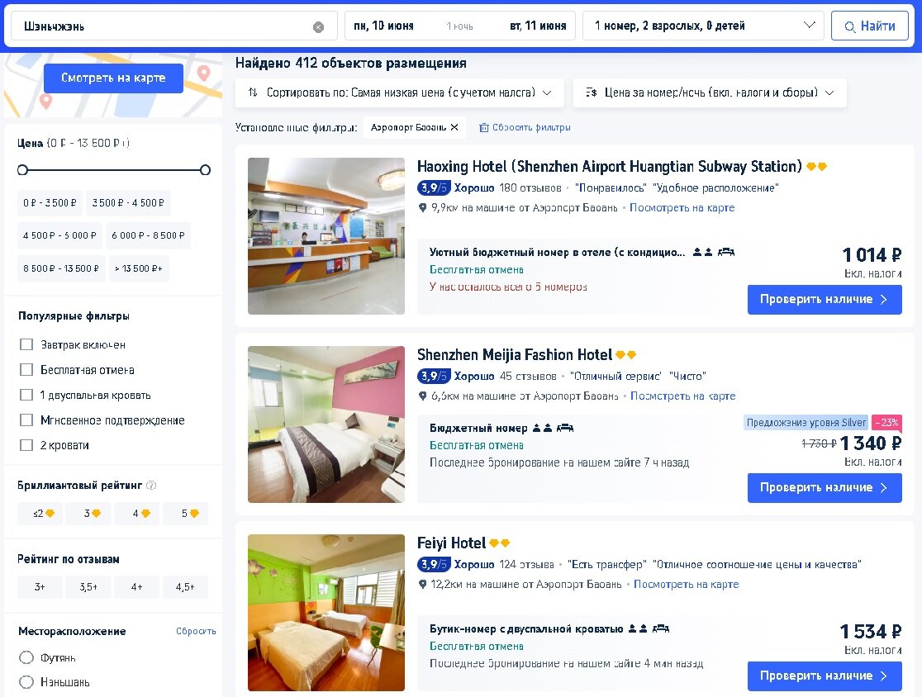Click Смотреть на карте button
This screenshot has height=697, width=922.
113,78
